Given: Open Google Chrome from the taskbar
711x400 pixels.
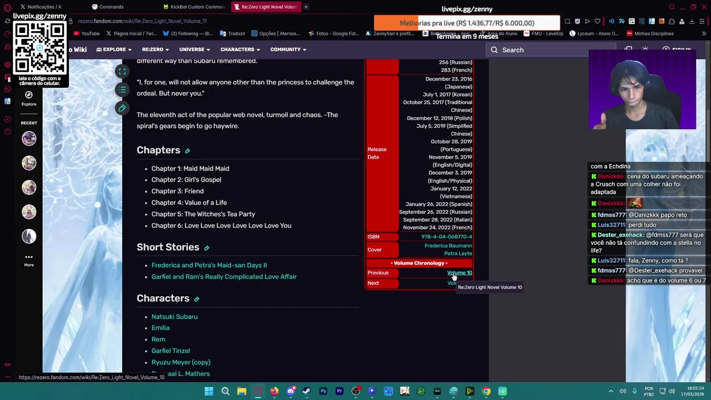Looking at the screenshot, I should point(486,391).
